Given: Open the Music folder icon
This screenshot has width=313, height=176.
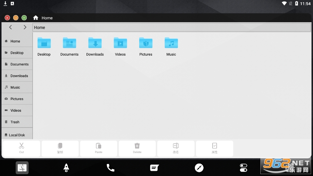Looking at the screenshot, I should click(171, 43).
